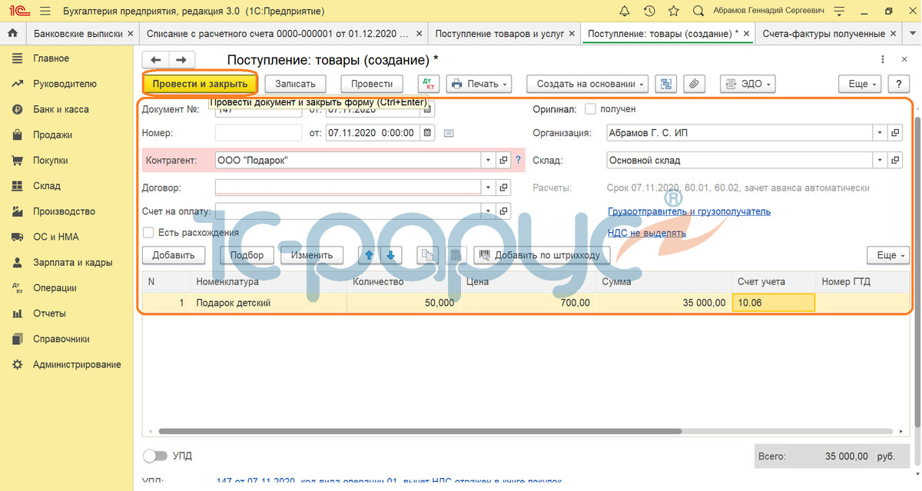Screen dimensions: 922x491
Task: Expand the Склад dropdown list
Action: tap(880, 160)
